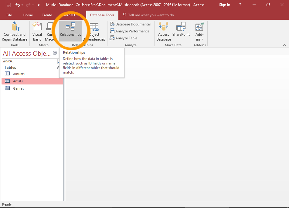Click the navigation pane Search box
This screenshot has width=289, height=208.
(x=29, y=61)
